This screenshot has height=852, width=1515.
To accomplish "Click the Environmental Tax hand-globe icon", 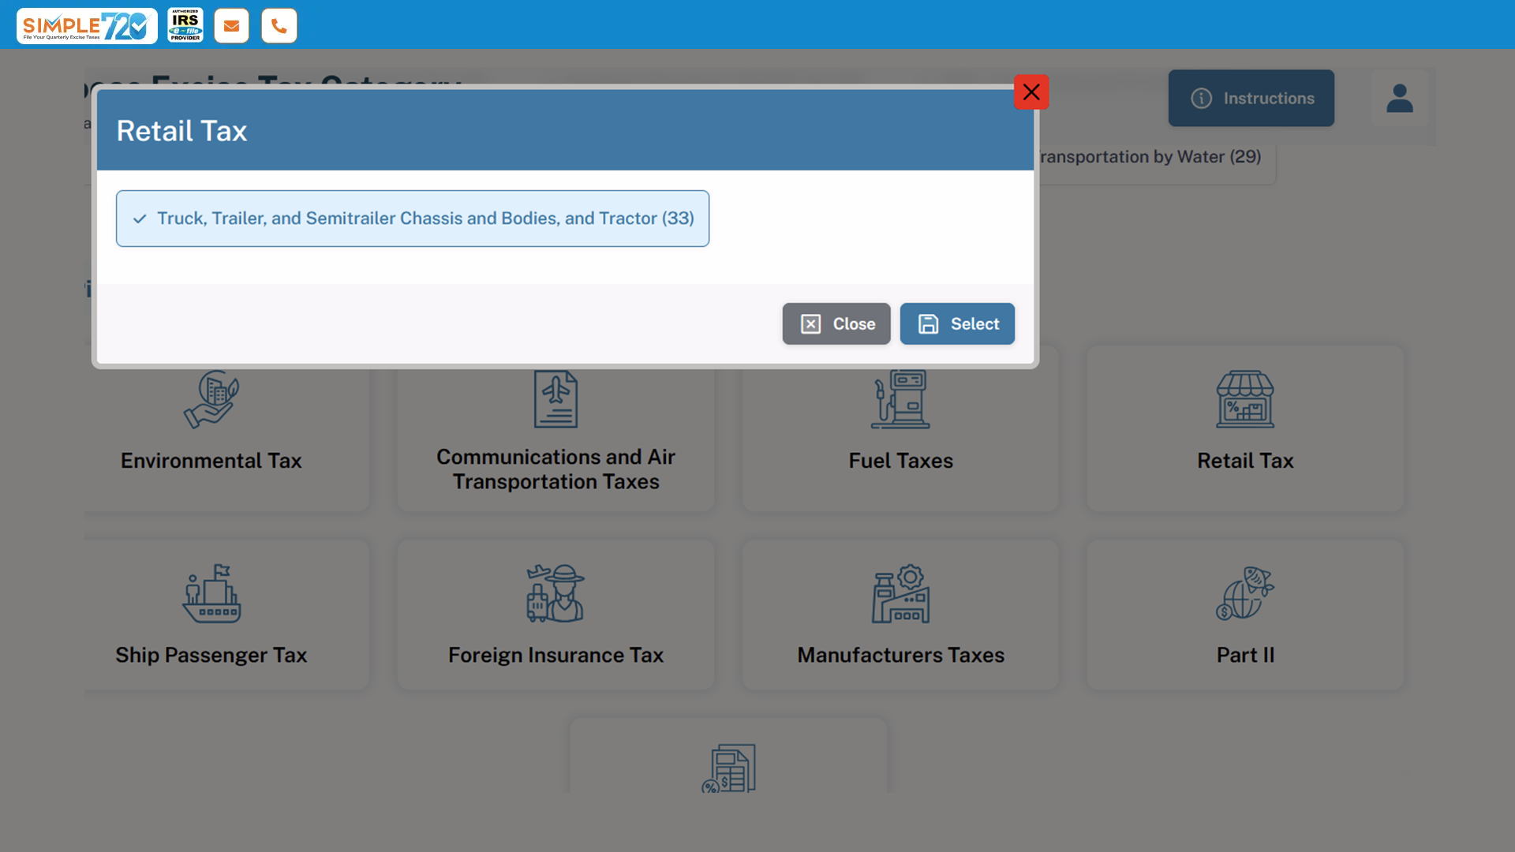I will (x=211, y=399).
